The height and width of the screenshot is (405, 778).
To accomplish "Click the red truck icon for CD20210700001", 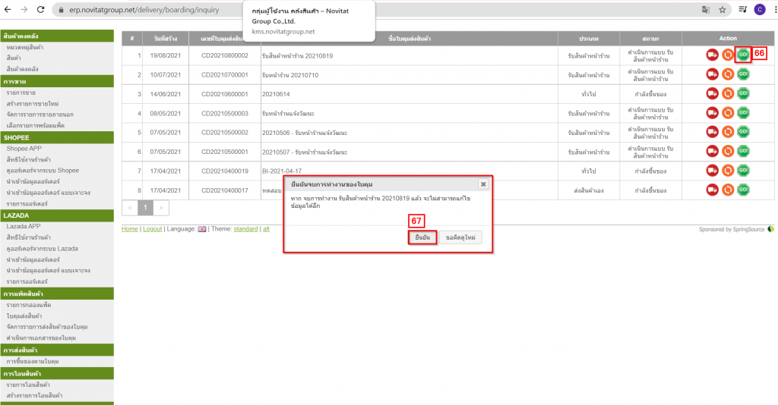I will [x=712, y=74].
